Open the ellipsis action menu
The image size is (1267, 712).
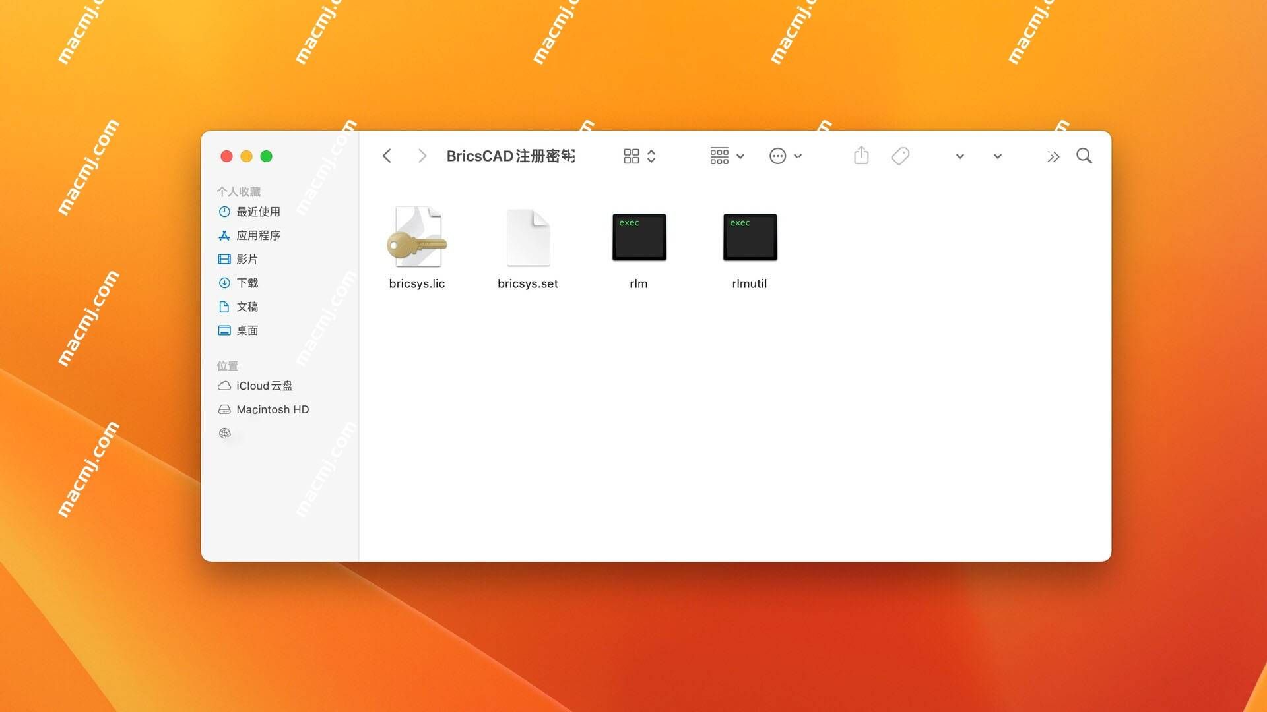pos(778,156)
